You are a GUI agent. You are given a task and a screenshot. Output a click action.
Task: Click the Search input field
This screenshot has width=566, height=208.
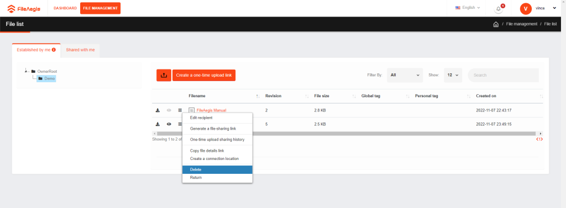pyautogui.click(x=504, y=75)
